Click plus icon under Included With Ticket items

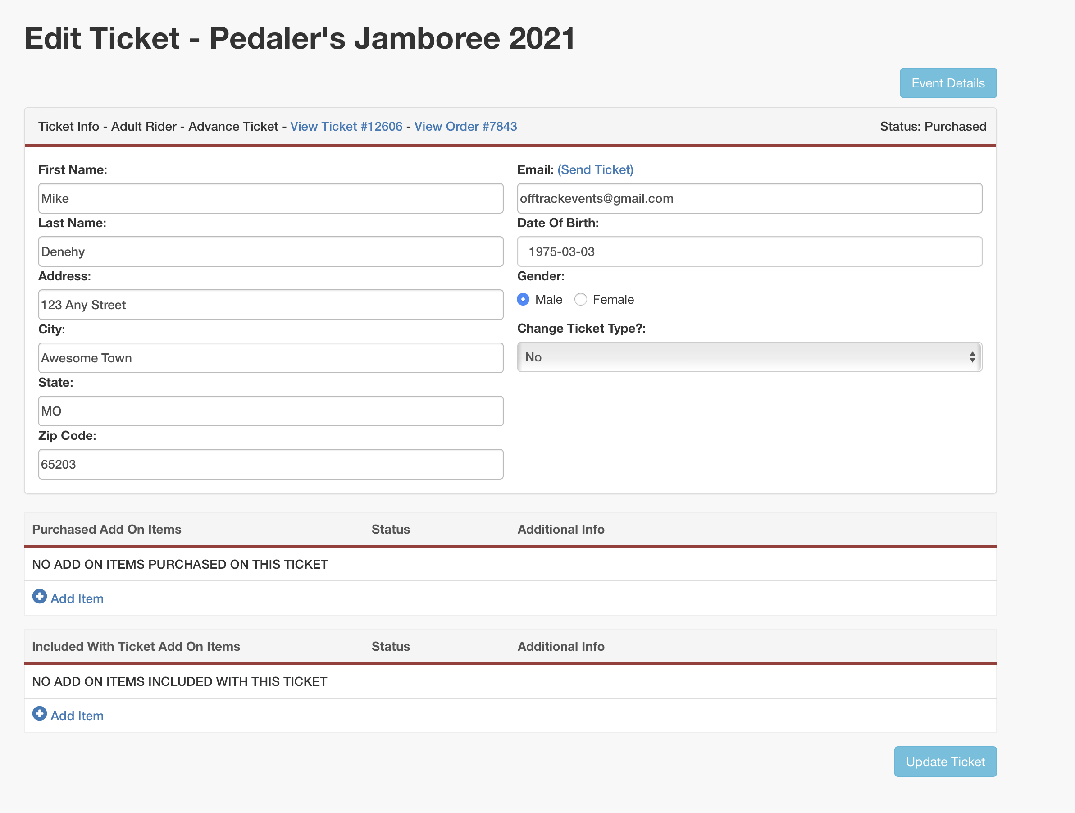coord(39,713)
